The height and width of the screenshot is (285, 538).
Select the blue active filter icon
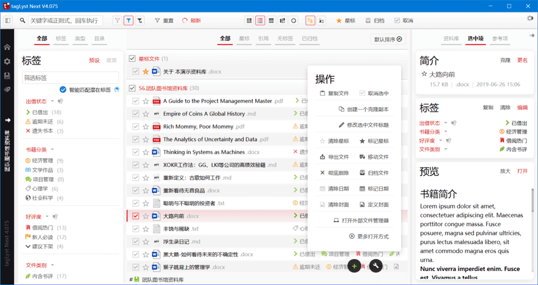pos(129,21)
